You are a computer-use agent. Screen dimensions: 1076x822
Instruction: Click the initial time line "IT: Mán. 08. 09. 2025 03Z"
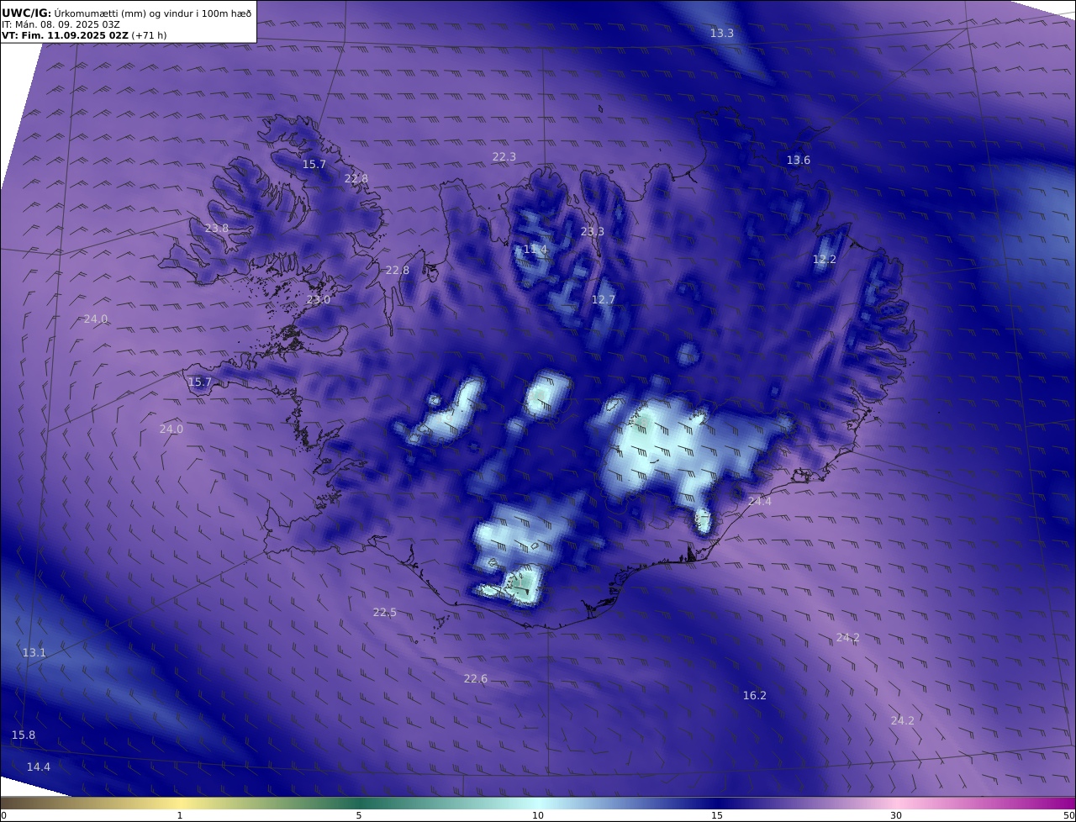(x=61, y=24)
